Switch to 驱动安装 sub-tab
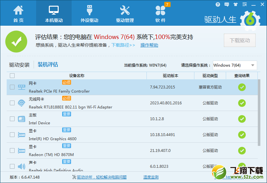 click(x=19, y=65)
